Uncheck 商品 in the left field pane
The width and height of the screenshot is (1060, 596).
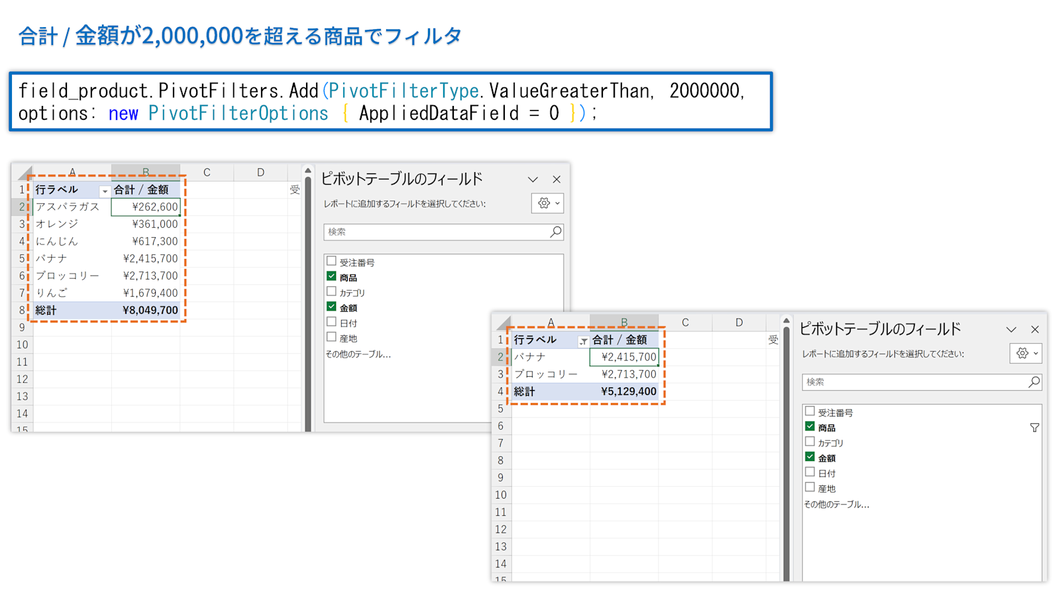[331, 277]
